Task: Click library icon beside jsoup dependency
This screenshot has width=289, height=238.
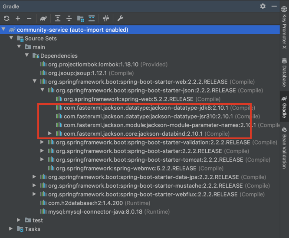Action: point(43,73)
